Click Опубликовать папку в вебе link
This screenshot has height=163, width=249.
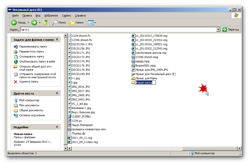pyautogui.click(x=37, y=61)
